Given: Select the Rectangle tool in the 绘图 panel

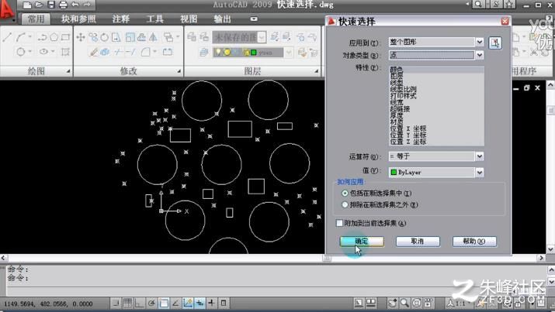Looking at the screenshot, I should pyautogui.click(x=65, y=36).
